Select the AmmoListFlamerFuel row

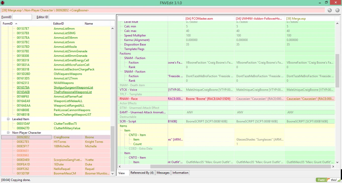(x=56, y=97)
